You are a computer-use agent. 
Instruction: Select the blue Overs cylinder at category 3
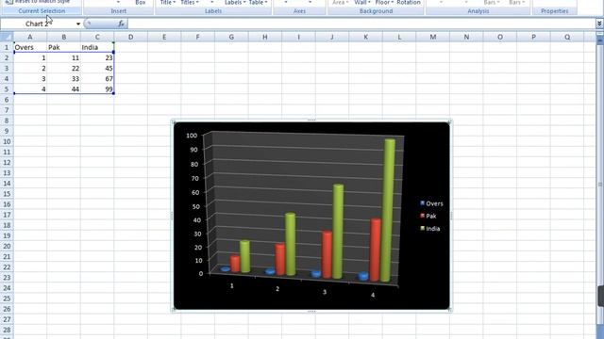point(316,274)
